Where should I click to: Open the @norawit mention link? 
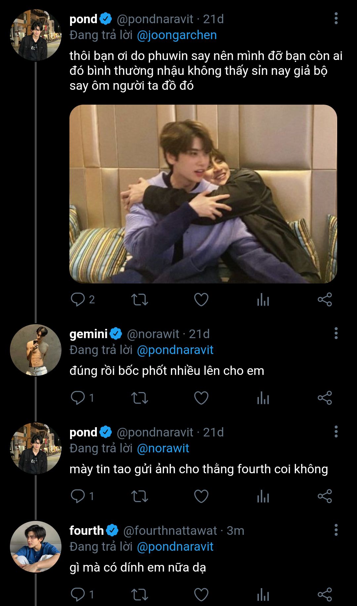(x=163, y=448)
